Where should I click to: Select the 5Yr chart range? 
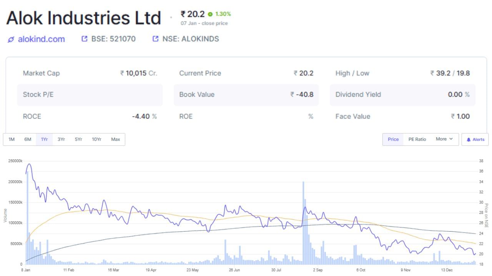tap(78, 140)
